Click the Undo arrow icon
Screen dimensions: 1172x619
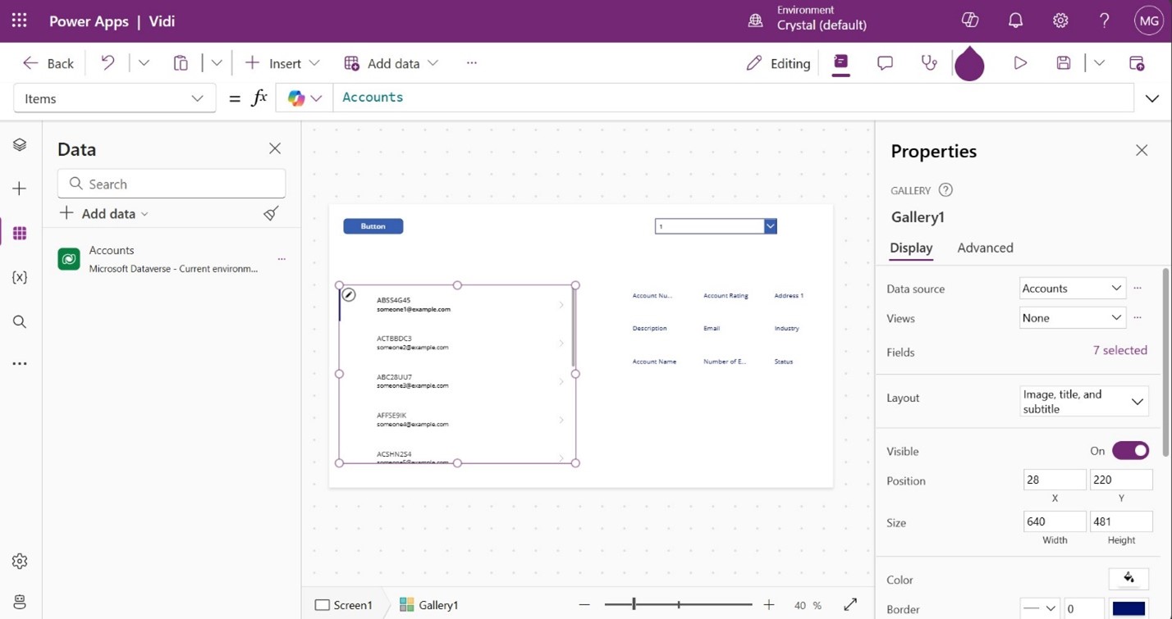[x=108, y=63]
